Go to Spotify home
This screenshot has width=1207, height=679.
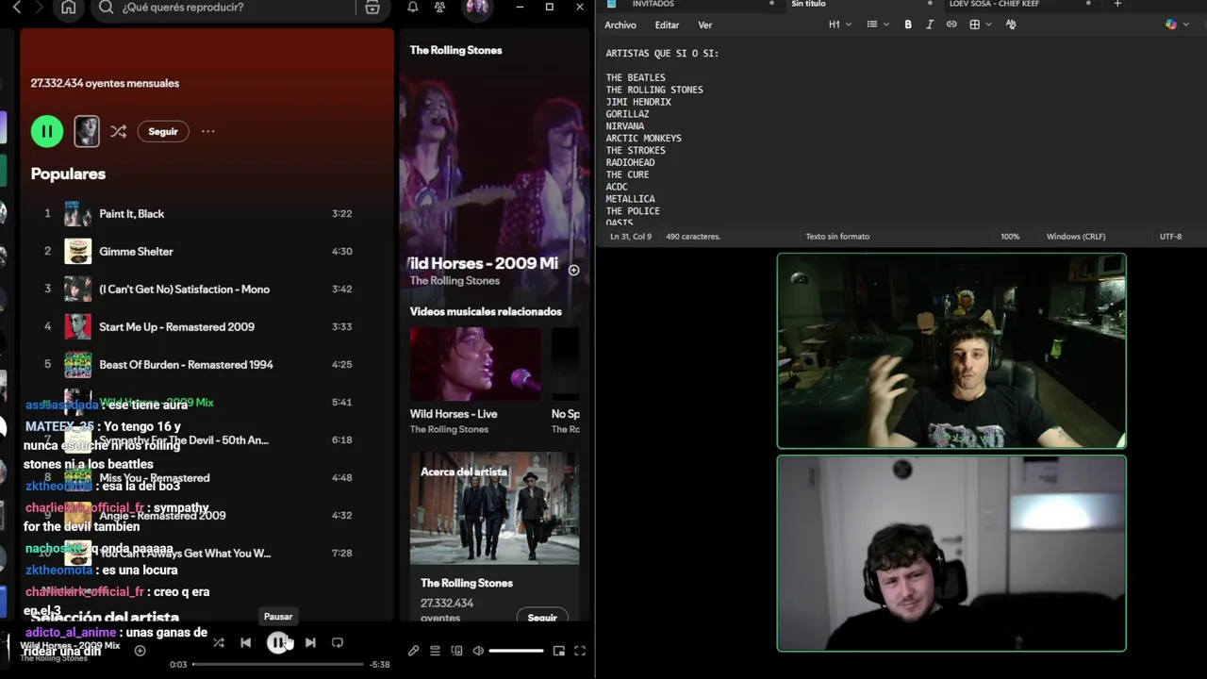pos(68,8)
